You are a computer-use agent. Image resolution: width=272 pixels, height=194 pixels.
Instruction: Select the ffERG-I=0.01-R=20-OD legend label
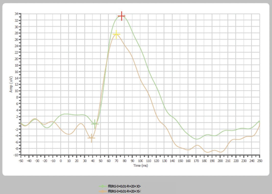coord(125,186)
